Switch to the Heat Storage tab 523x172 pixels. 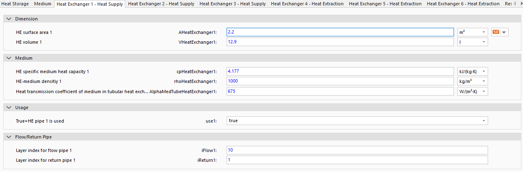(x=15, y=4)
